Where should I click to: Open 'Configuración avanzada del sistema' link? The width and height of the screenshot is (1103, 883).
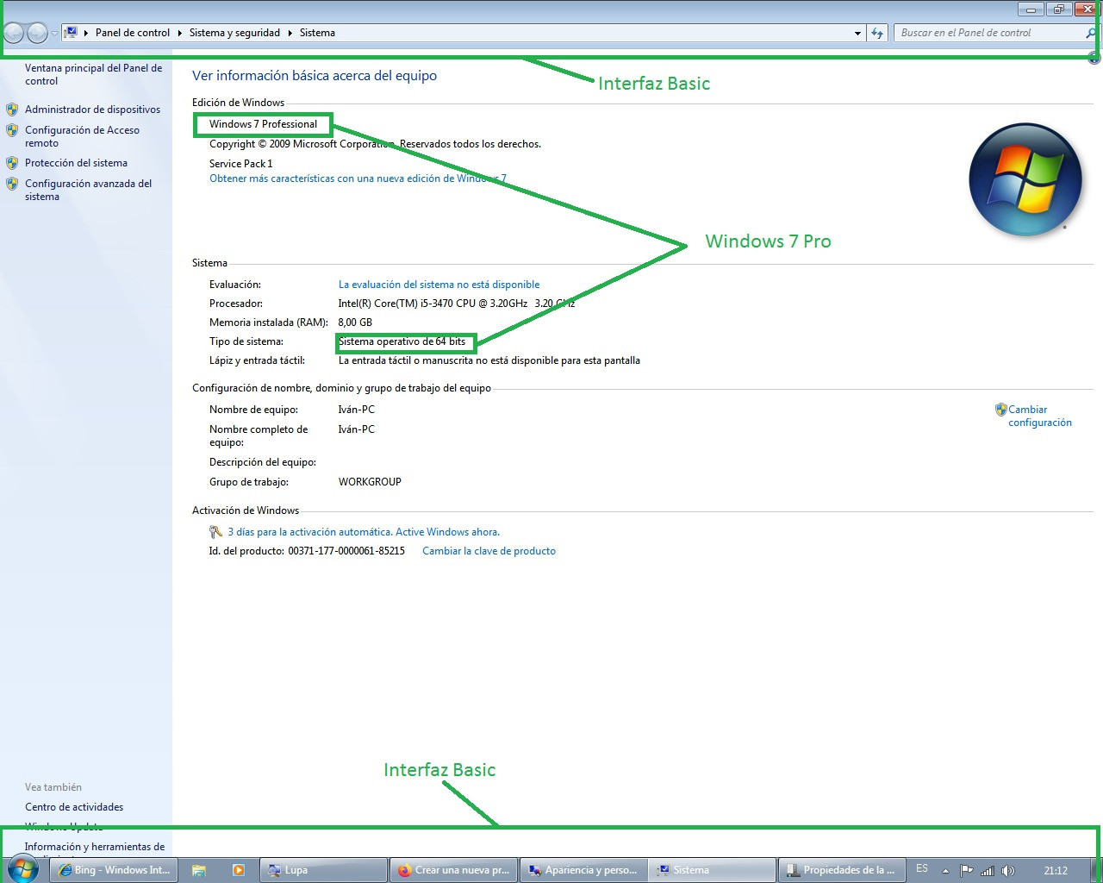[88, 190]
